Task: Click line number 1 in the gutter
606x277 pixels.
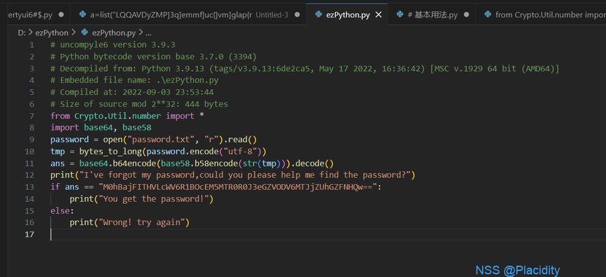Action: coord(32,45)
